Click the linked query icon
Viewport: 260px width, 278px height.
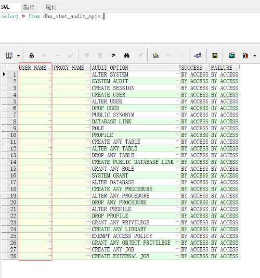point(198,56)
